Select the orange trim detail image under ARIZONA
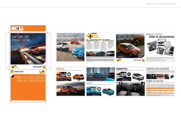Viewport: 181px width, 128px height. tap(64, 76)
